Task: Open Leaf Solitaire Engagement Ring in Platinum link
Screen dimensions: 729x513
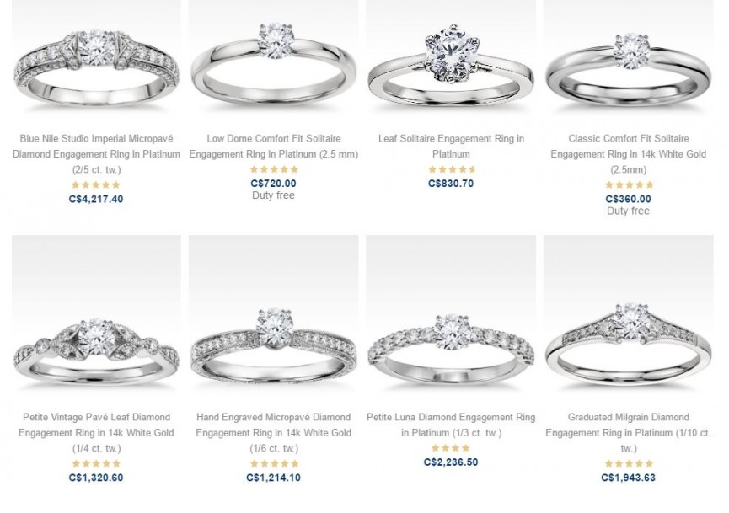Action: point(451,146)
